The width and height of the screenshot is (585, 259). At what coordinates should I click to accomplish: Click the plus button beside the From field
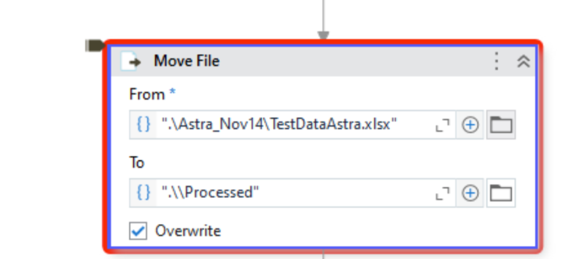click(471, 125)
